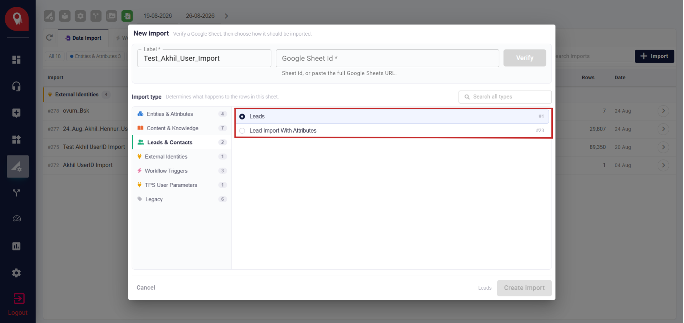The width and height of the screenshot is (684, 323).
Task: Open the headset support icon in sidebar
Action: pos(16,86)
